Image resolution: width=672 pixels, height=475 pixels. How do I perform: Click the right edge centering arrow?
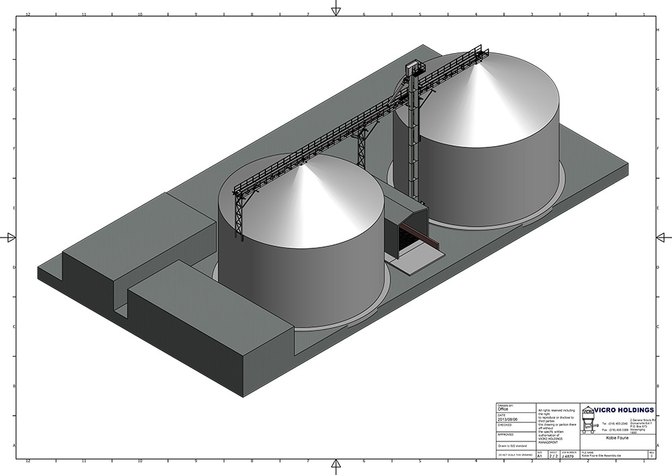661,238
